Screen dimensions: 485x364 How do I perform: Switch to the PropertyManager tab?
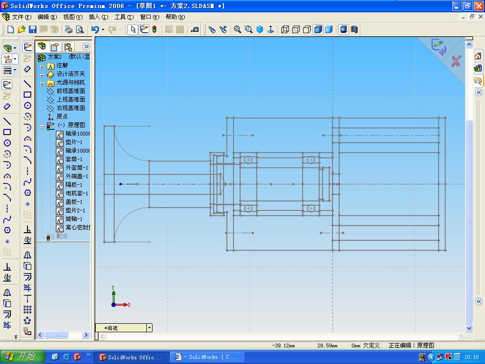click(x=55, y=47)
